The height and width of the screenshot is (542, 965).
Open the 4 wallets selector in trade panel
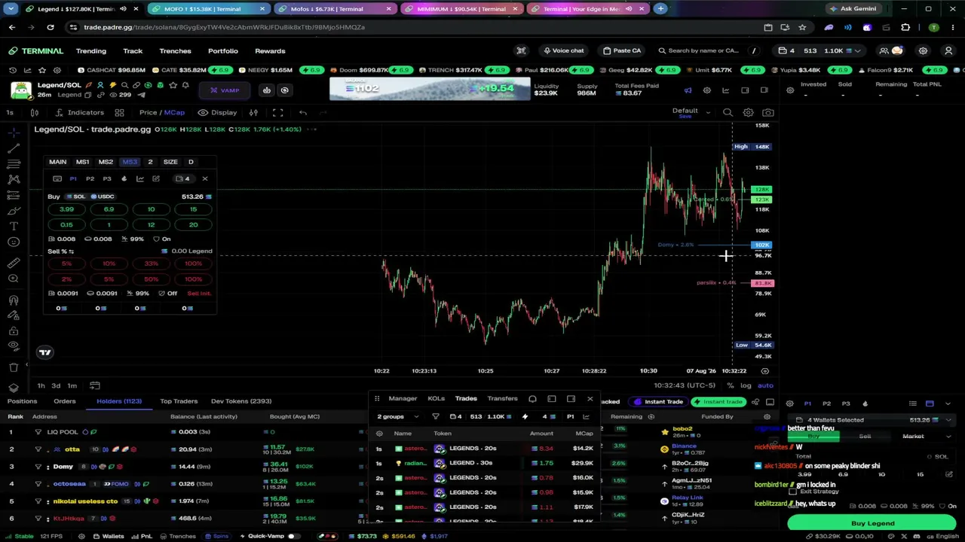point(182,178)
